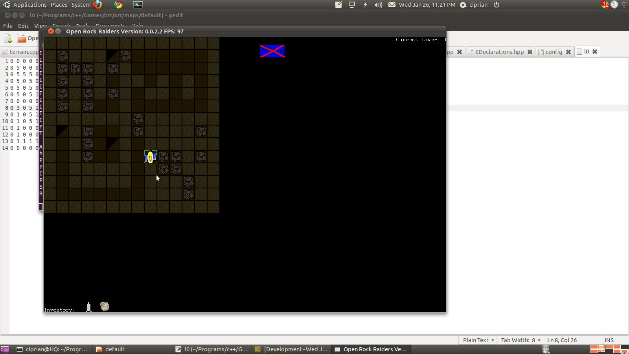Open the Tab Width dropdown

point(521,340)
